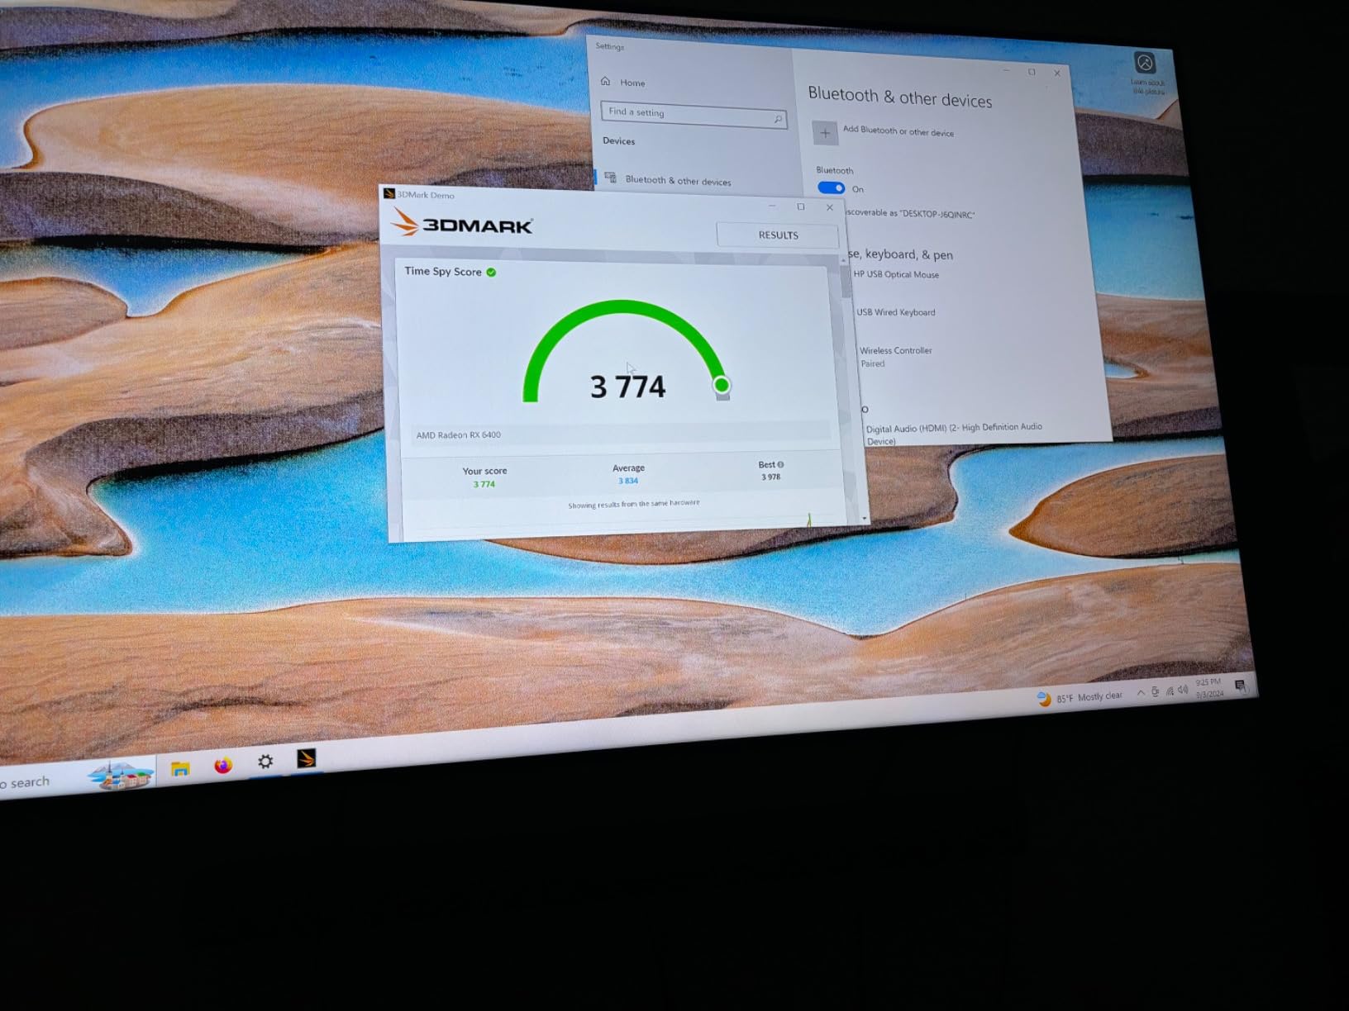Select the AMD Radeon RX 6400 label
The width and height of the screenshot is (1349, 1011).
click(x=458, y=435)
